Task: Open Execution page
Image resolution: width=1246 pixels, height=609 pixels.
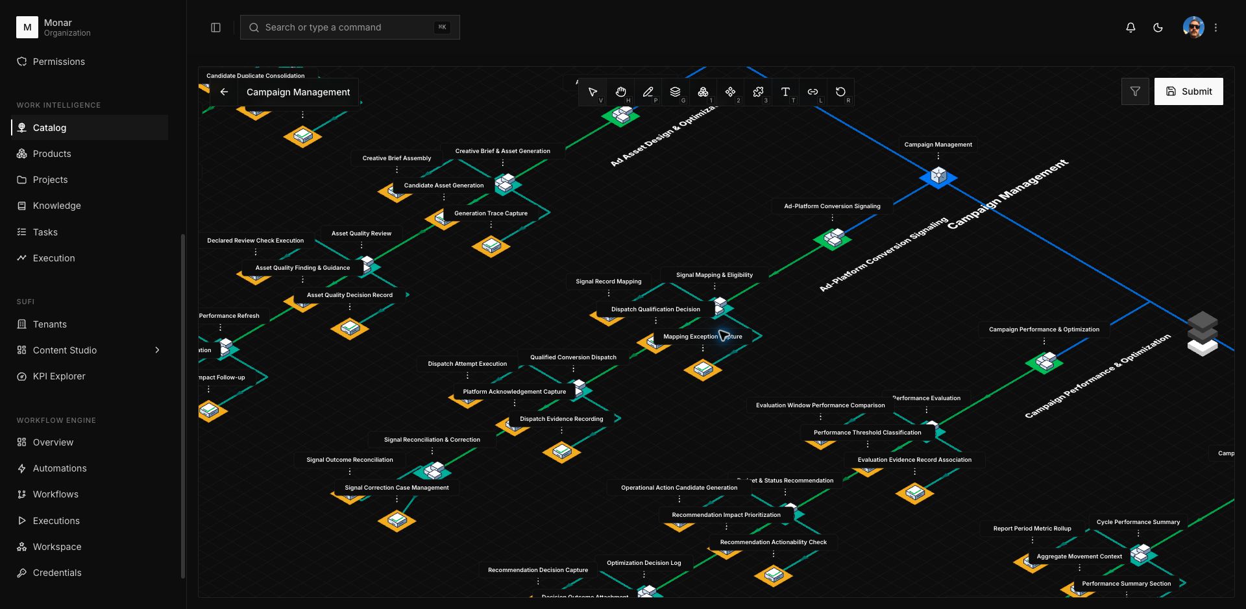Action: click(x=90, y=258)
